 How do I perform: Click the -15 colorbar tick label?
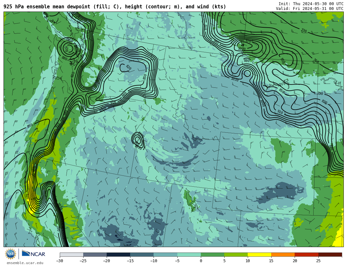(x=130, y=261)
